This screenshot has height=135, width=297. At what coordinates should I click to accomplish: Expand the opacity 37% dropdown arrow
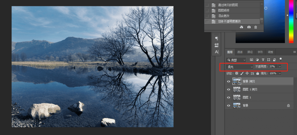point(280,67)
